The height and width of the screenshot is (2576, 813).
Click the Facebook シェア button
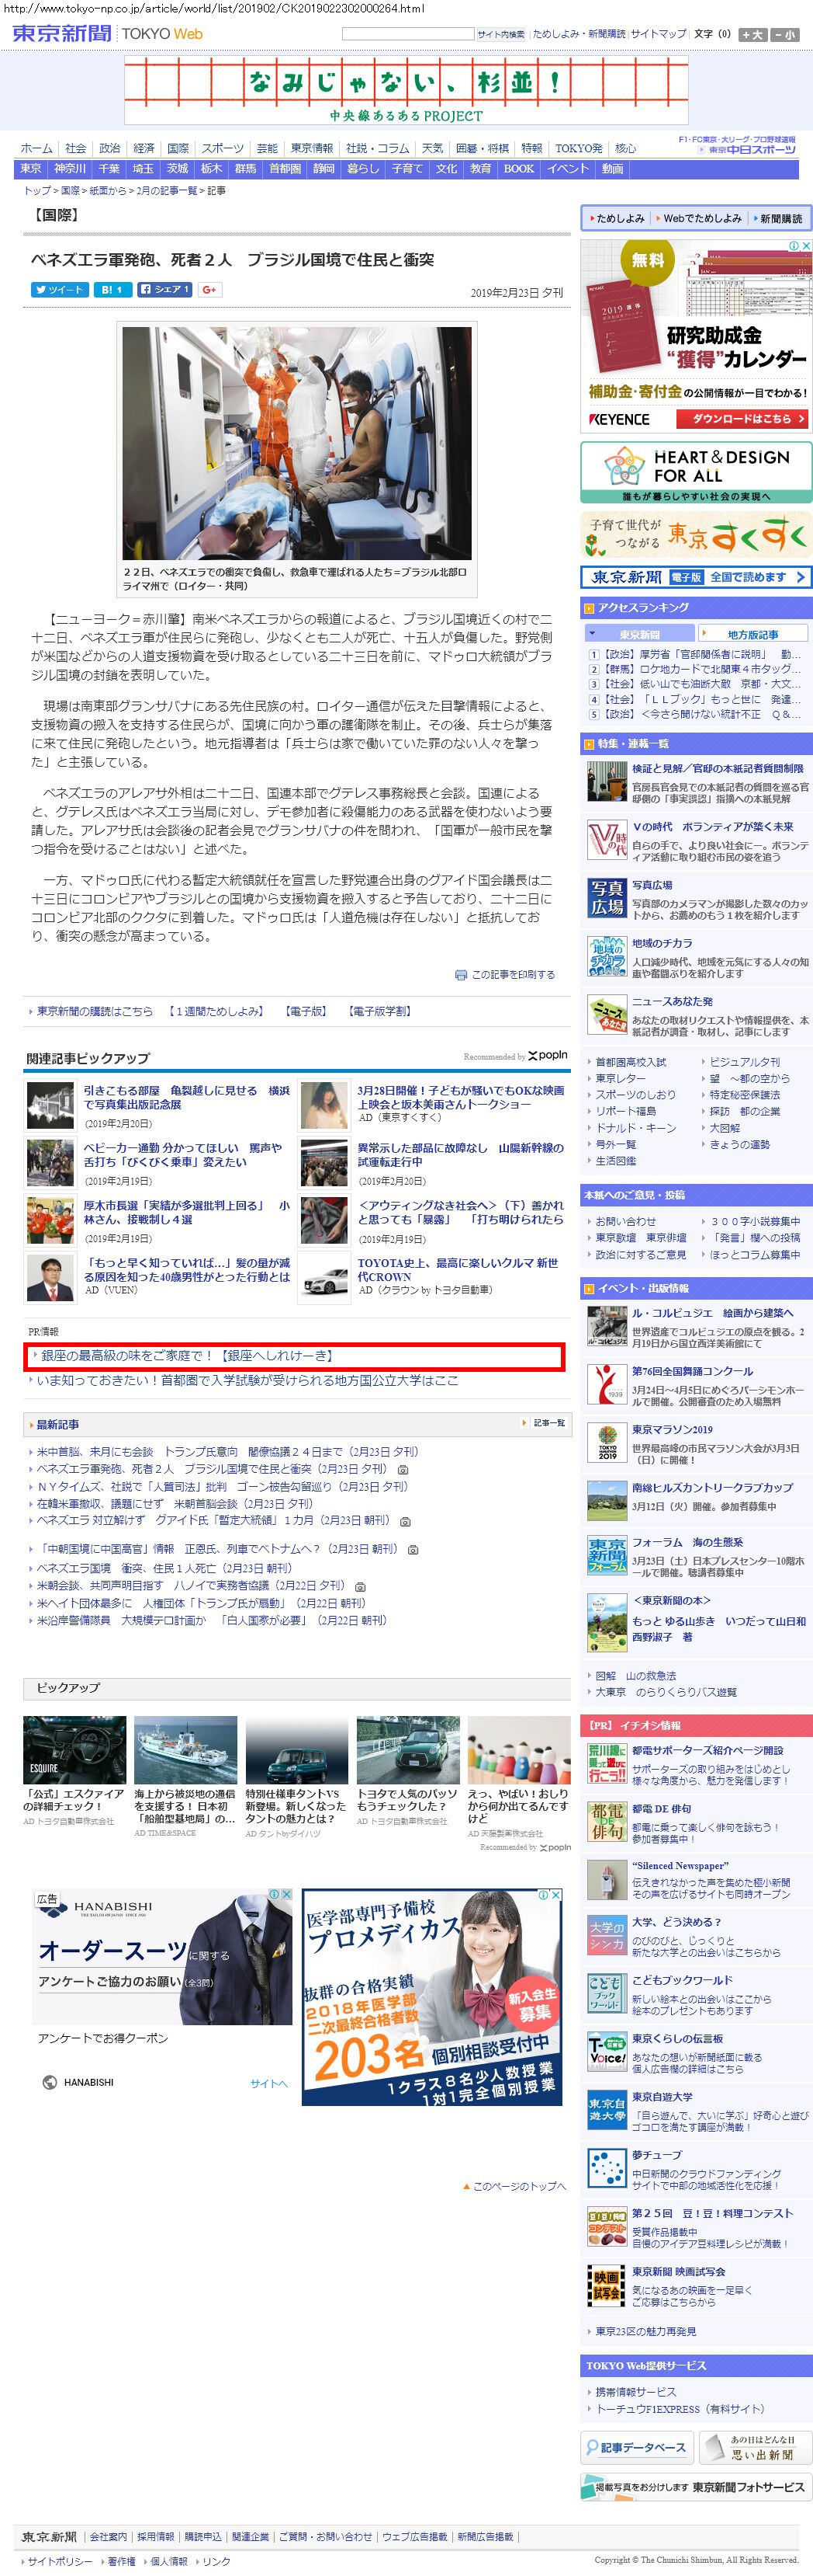[166, 290]
